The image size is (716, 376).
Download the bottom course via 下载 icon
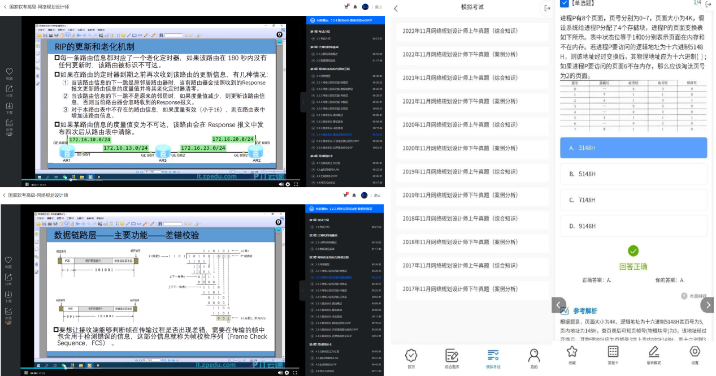(x=8, y=295)
